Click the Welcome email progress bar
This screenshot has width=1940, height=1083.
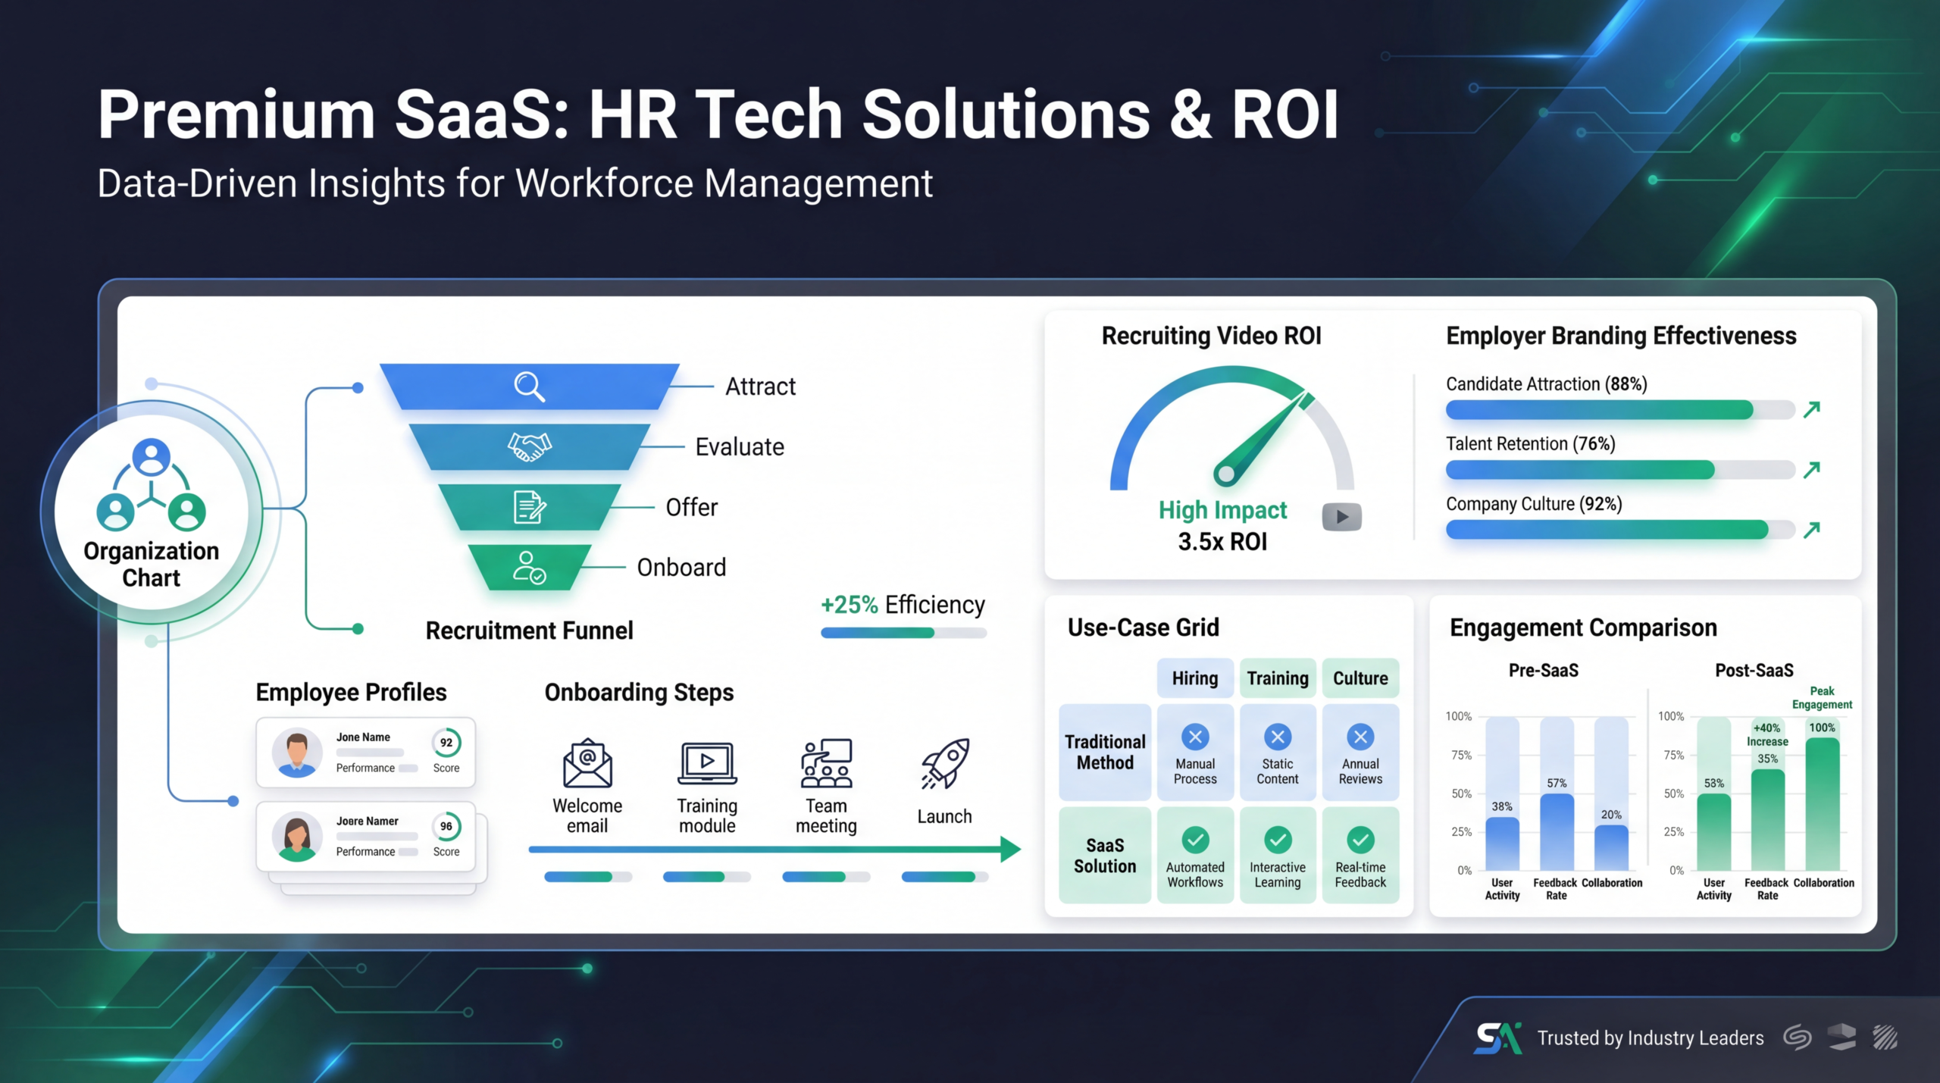pos(588,877)
